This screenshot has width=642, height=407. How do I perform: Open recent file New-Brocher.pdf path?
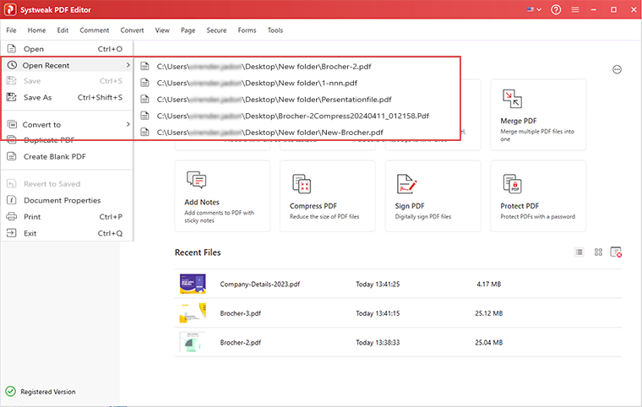point(269,133)
